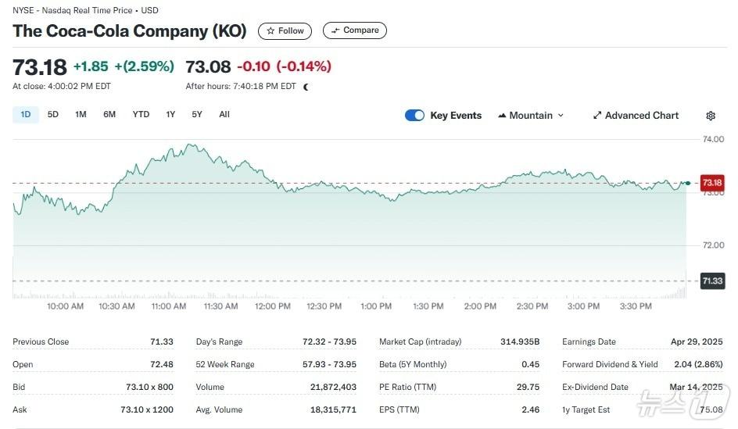Show the 5Y price history
Image resolution: width=738 pixels, height=429 pixels.
(197, 115)
